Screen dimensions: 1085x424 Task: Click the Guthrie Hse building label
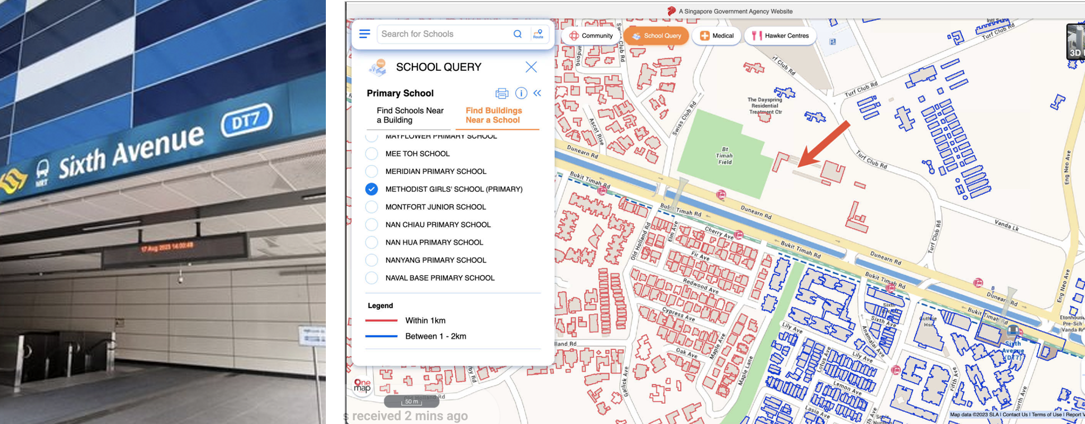point(928,321)
